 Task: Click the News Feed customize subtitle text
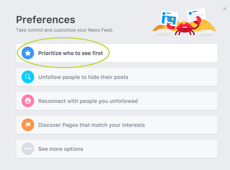(64, 30)
